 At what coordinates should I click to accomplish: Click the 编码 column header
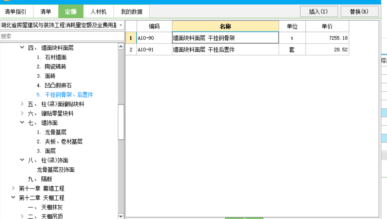154,26
